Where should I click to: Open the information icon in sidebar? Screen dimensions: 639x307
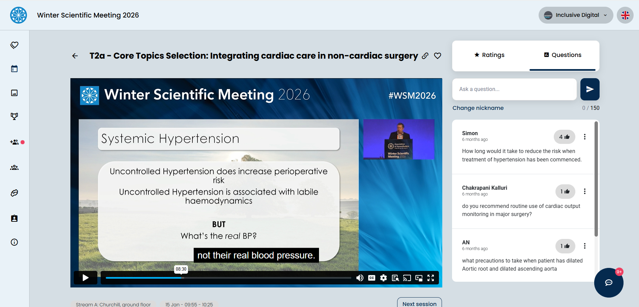(14, 242)
